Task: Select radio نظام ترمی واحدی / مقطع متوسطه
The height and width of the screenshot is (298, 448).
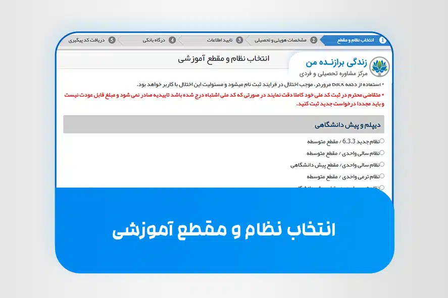Action: tap(382, 176)
